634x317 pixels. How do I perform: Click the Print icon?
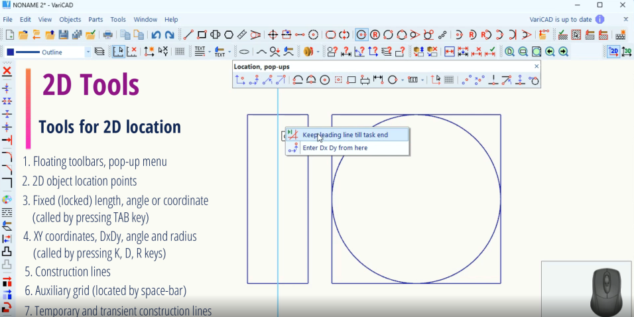(107, 34)
